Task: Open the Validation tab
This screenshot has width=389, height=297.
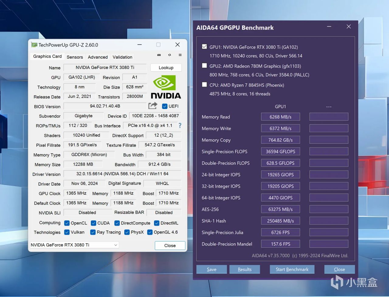Action: tap(122, 57)
